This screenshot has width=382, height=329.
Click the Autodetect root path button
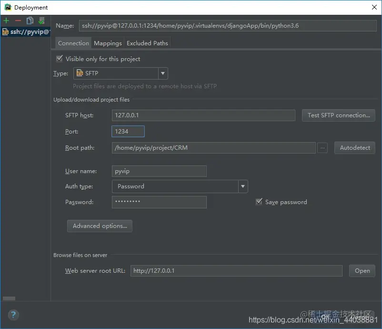(x=355, y=148)
